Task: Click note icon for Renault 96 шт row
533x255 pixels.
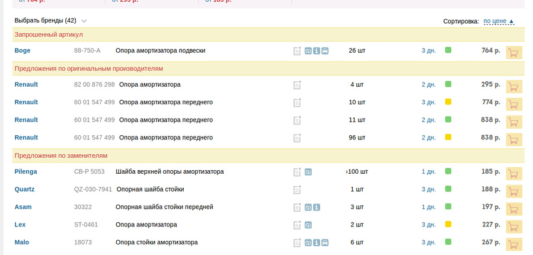Action: (x=297, y=138)
